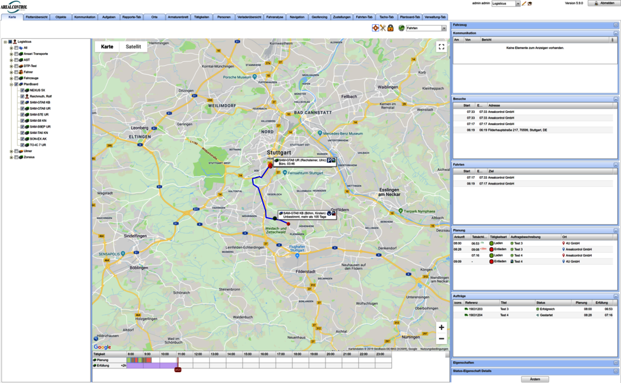Viewport: 621px width, 383px height.
Task: Collapse the Besuche panel
Action: coord(615,99)
